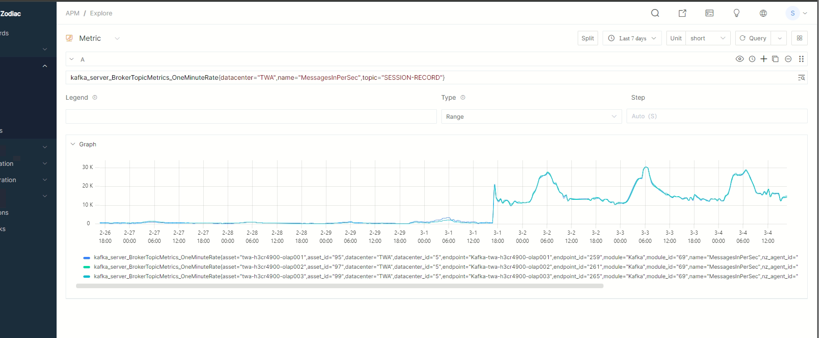Click the Split button

coord(588,39)
